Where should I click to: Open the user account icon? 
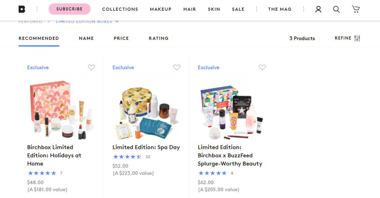tap(318, 9)
